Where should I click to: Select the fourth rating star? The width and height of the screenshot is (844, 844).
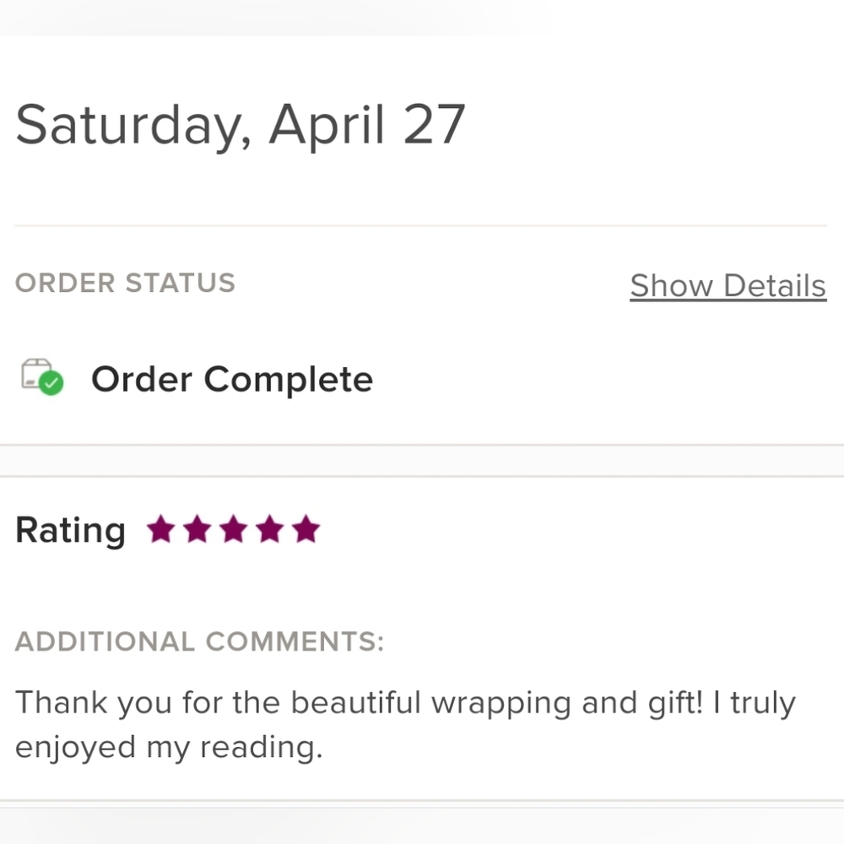click(x=269, y=530)
